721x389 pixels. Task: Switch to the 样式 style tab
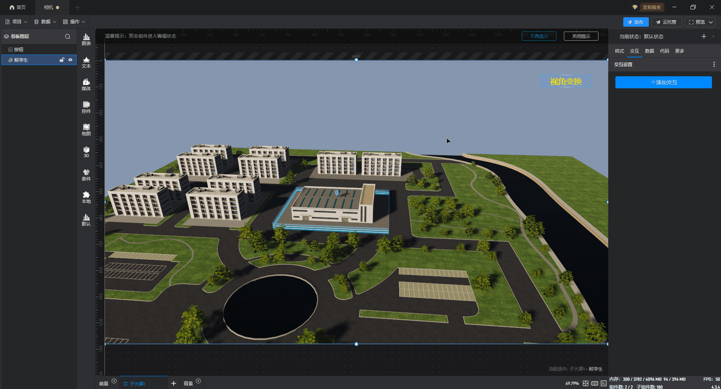(x=619, y=51)
